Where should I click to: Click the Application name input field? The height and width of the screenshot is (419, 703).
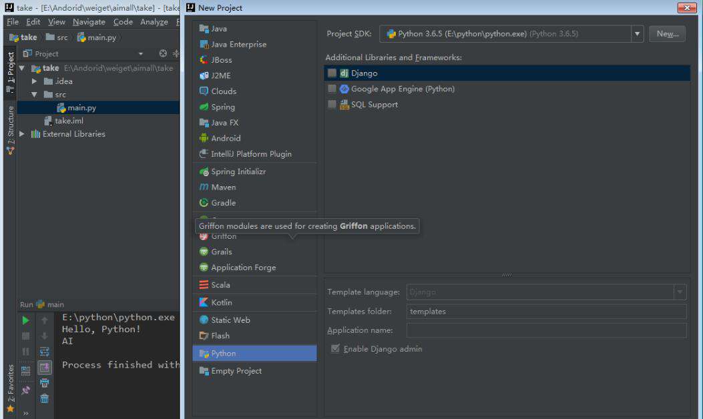tap(546, 330)
